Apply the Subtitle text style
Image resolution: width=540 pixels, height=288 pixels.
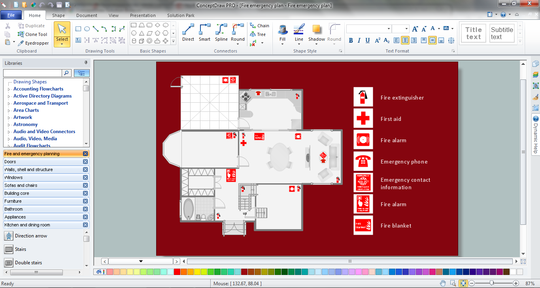502,33
